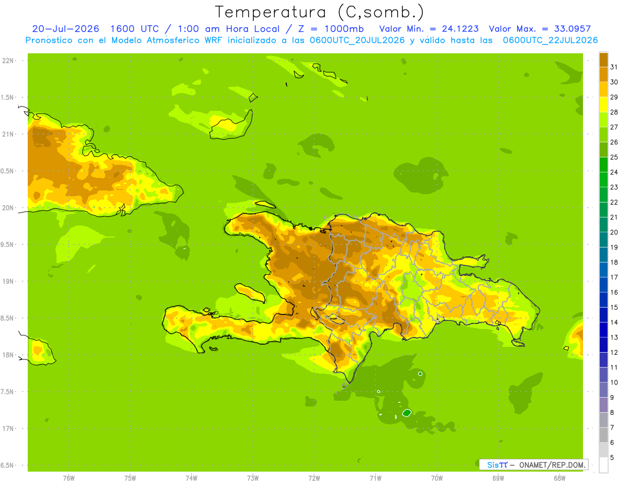Pick the blue swatch between 16 and 17
Image resolution: width=628 pixels, height=485 pixels.
(603, 285)
